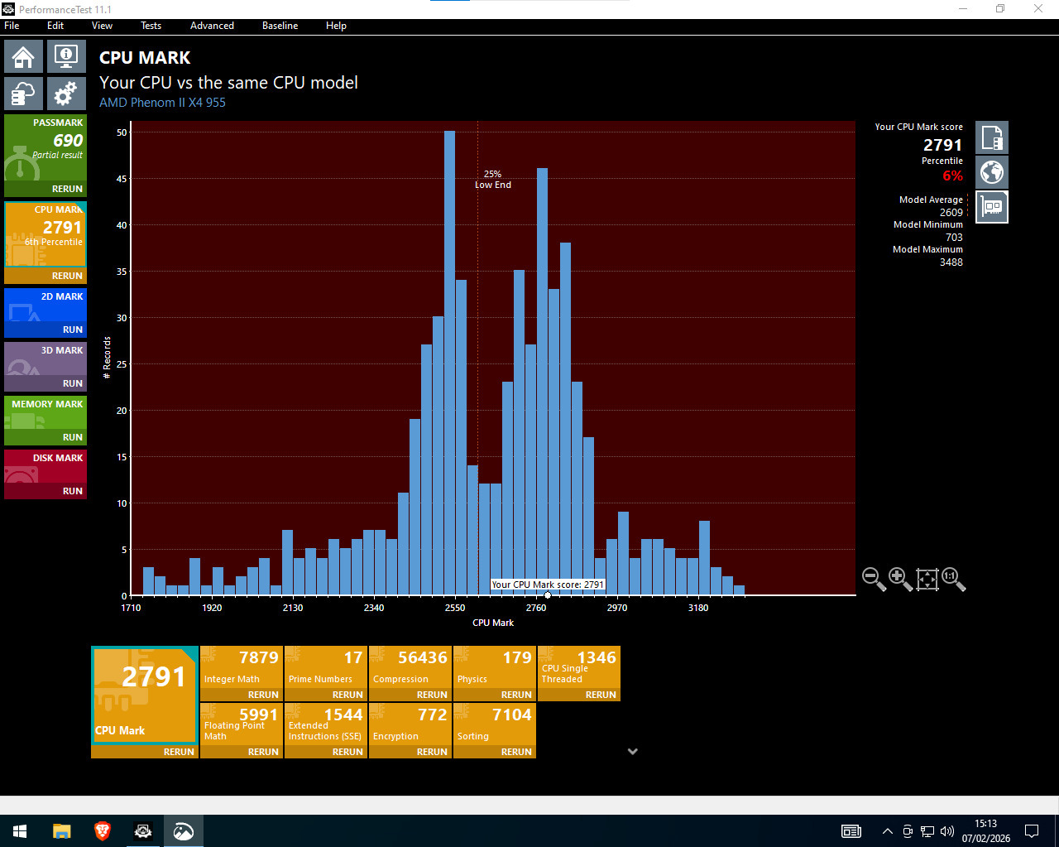Rerun the Extended Instructions (SSE) test

tap(347, 752)
